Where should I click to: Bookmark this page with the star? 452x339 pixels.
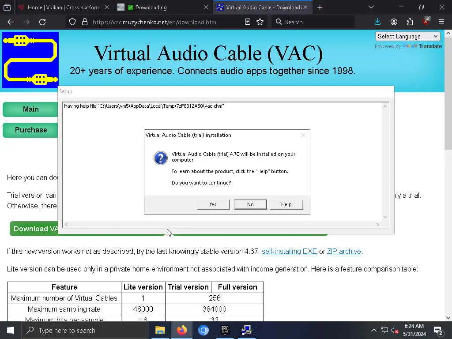coord(260,22)
